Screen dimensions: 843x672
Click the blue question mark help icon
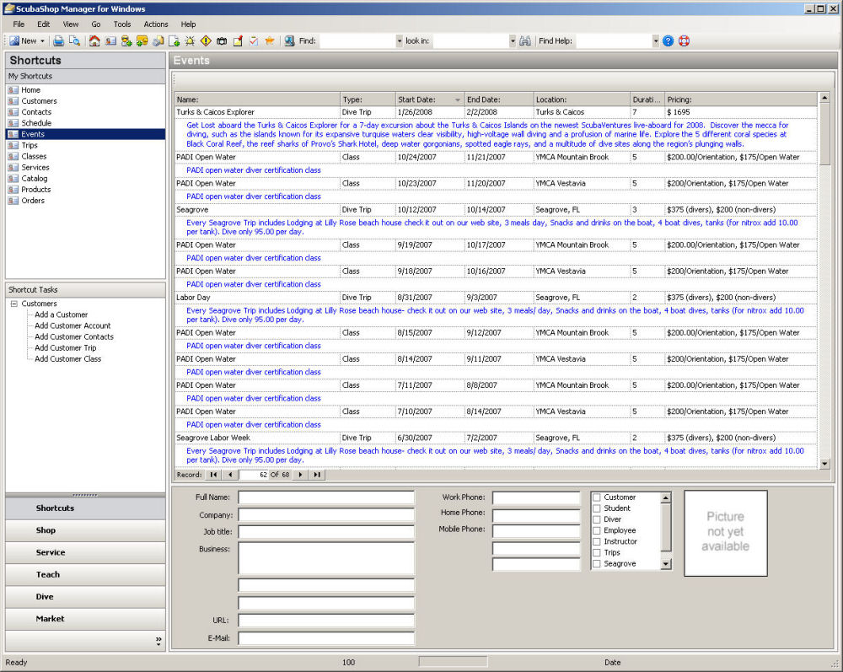point(668,40)
